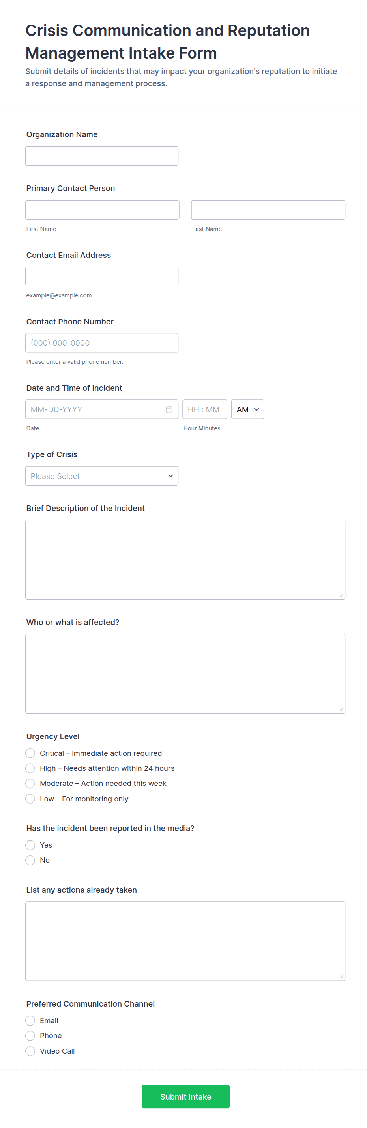
Task: Open the Type of Crisis dropdown
Action: 102,476
